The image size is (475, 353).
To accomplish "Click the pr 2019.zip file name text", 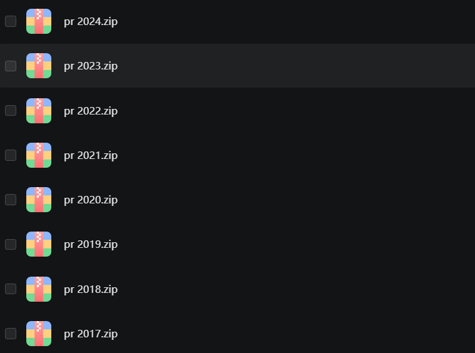I will click(91, 244).
